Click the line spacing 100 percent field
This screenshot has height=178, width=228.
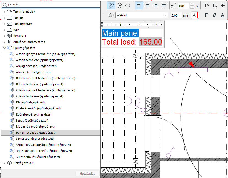[x=184, y=6]
